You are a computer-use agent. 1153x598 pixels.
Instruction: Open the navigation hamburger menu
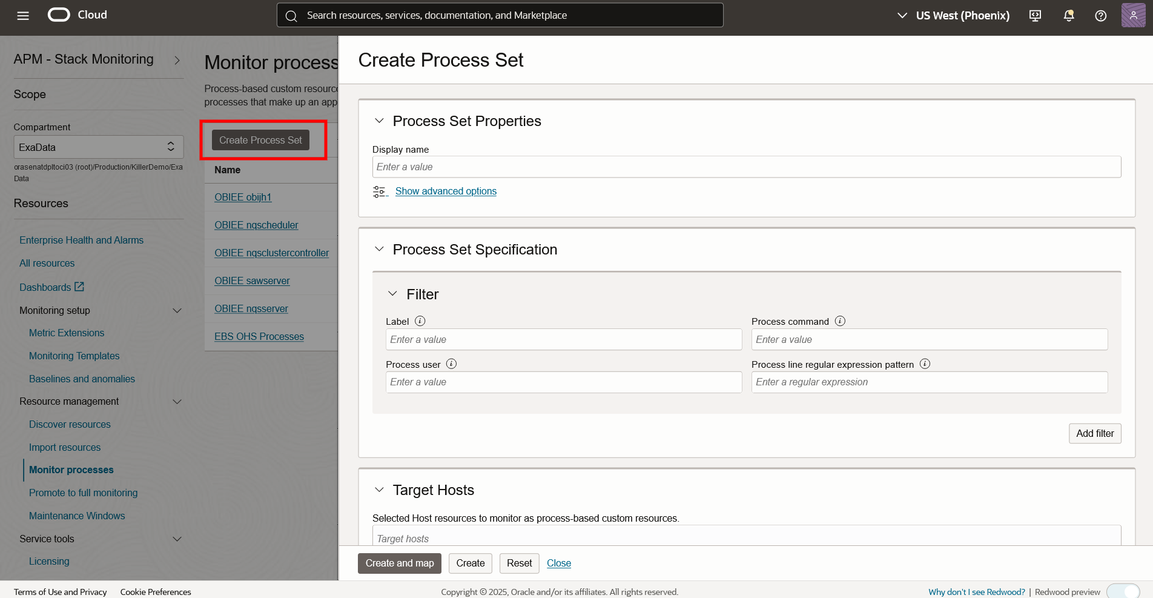[22, 15]
